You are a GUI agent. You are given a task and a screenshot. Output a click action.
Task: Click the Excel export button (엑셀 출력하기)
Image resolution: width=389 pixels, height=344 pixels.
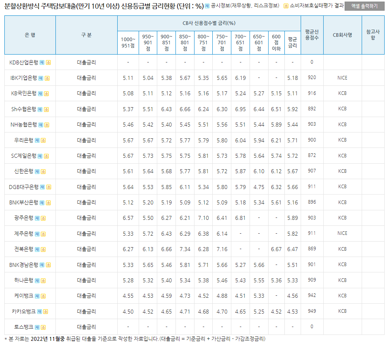click(x=364, y=6)
